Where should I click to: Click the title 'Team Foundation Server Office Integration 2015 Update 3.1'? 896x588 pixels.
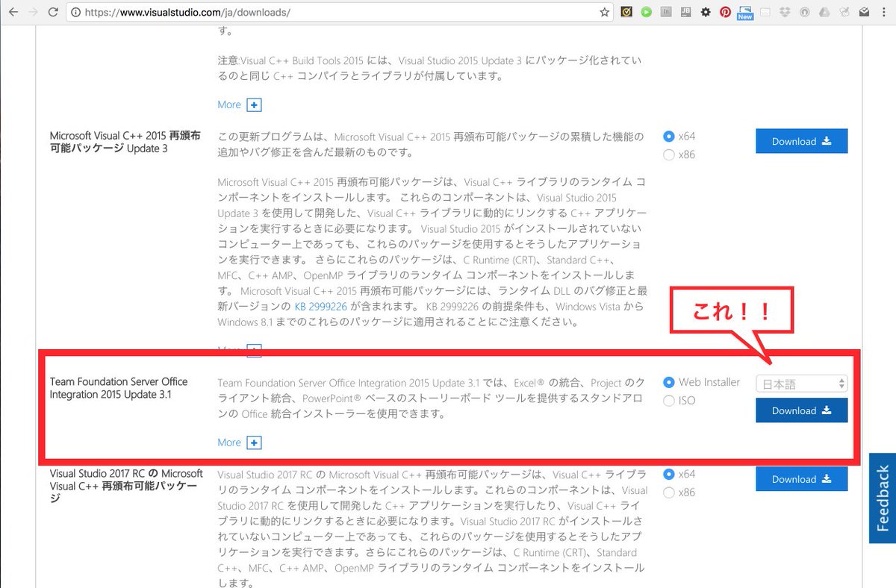[119, 388]
